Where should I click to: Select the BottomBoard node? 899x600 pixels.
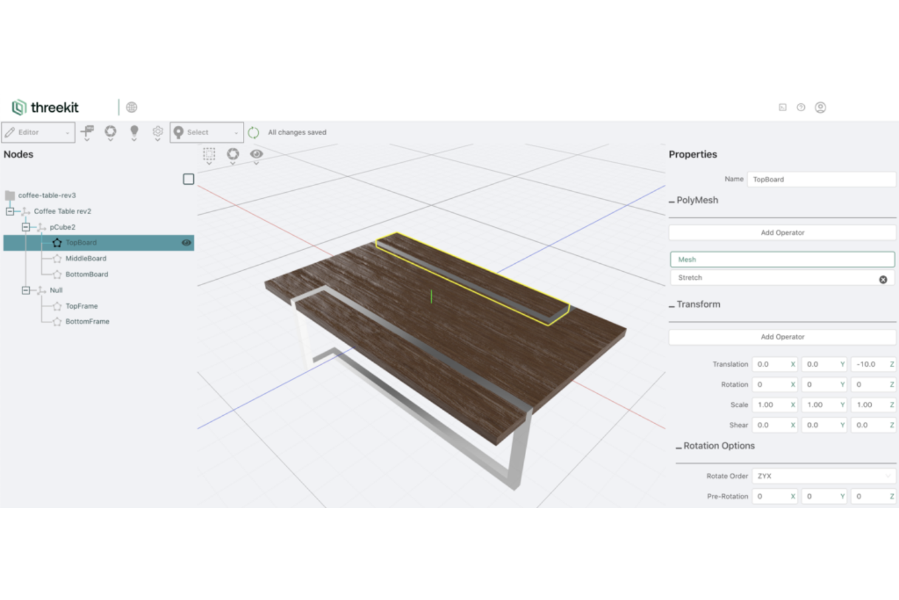(87, 274)
